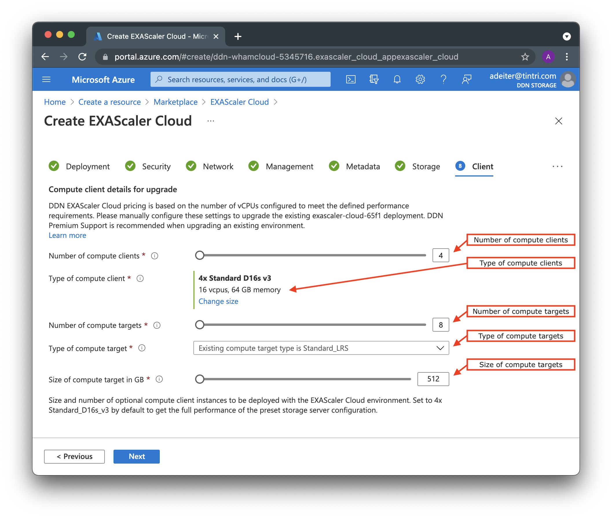Screen dimensions: 612x518
Task: Click the Search resources, services, and docs box
Action: click(x=240, y=80)
